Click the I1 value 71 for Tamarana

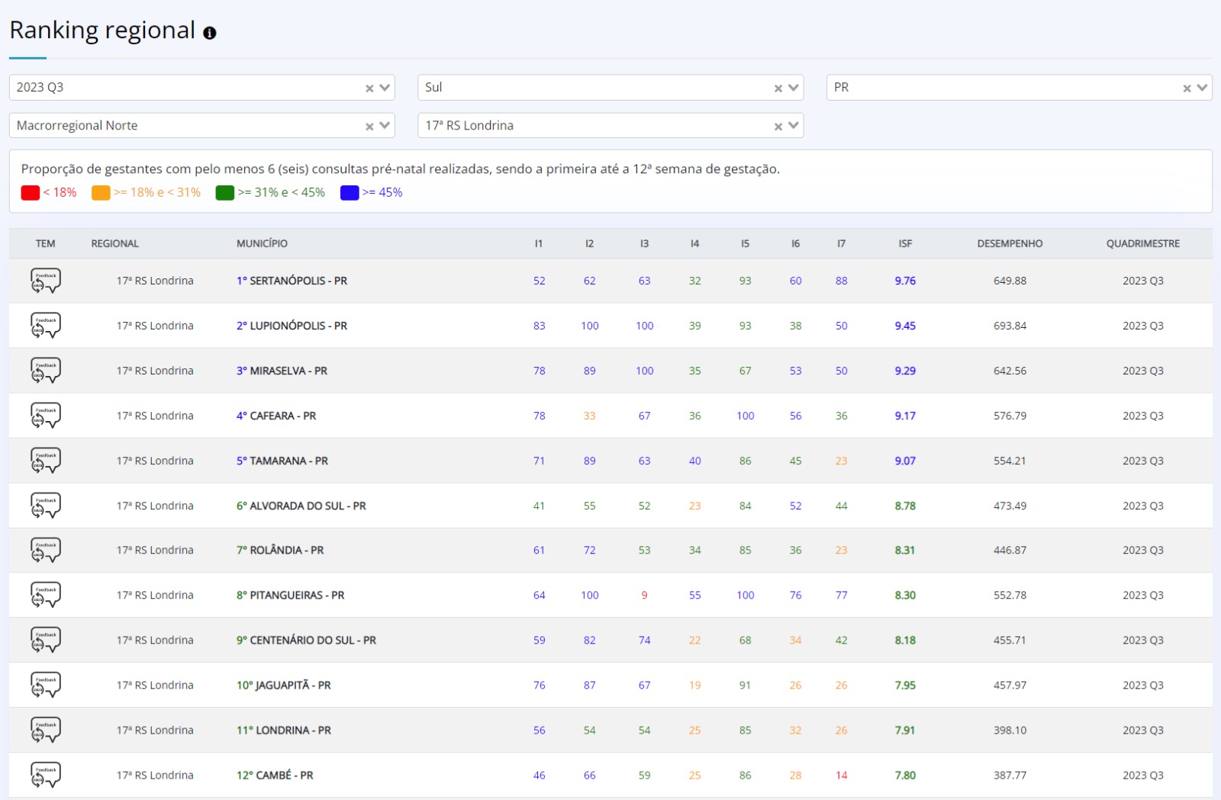[x=539, y=461]
